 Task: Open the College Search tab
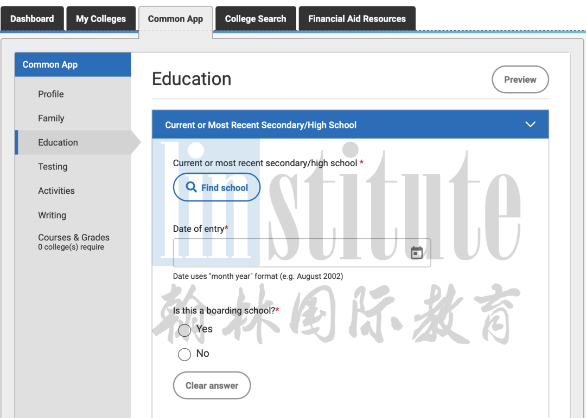pos(256,18)
